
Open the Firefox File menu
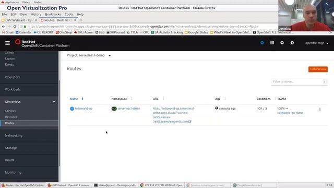(4, 14)
